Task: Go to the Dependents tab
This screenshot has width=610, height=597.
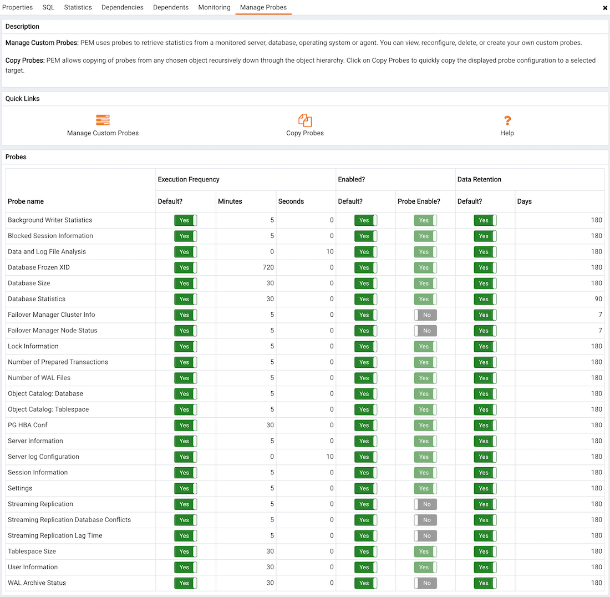Action: pyautogui.click(x=171, y=7)
